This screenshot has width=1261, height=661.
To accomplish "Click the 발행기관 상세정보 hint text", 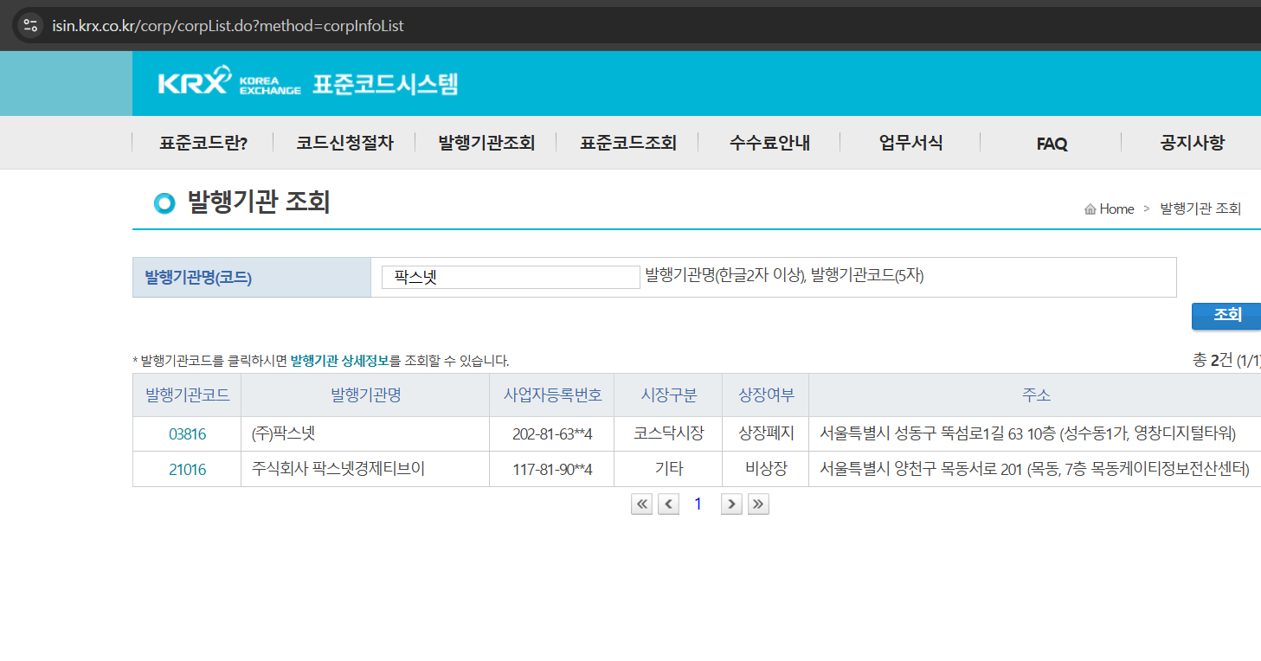I will pyautogui.click(x=340, y=361).
